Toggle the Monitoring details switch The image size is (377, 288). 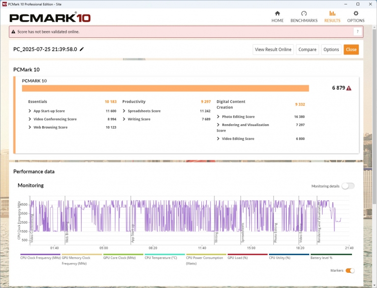click(x=348, y=186)
